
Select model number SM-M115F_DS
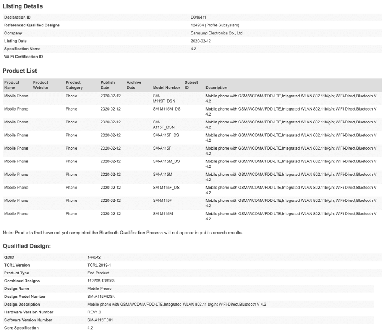(x=166, y=187)
